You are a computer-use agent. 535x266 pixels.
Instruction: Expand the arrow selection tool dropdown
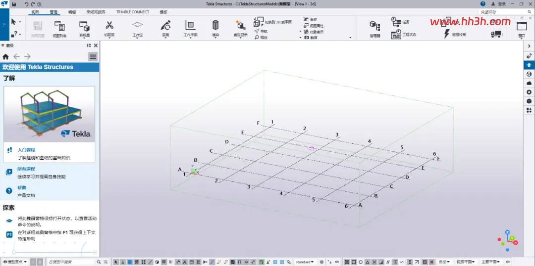click(20, 22)
